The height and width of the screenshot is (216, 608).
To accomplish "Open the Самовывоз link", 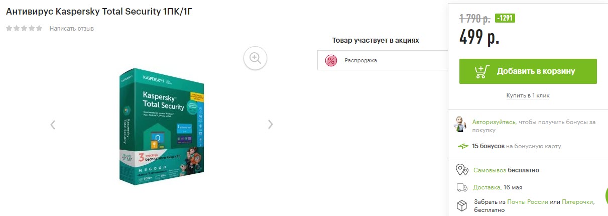I will click(490, 170).
